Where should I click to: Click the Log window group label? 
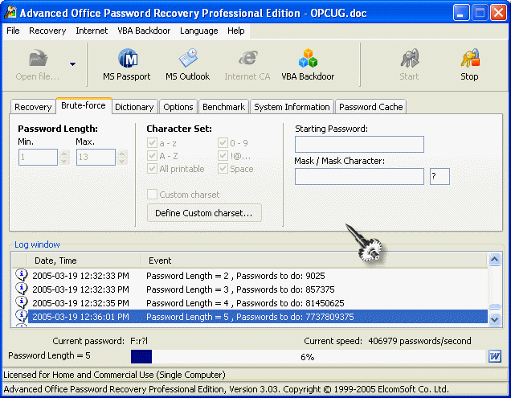pyautogui.click(x=37, y=244)
